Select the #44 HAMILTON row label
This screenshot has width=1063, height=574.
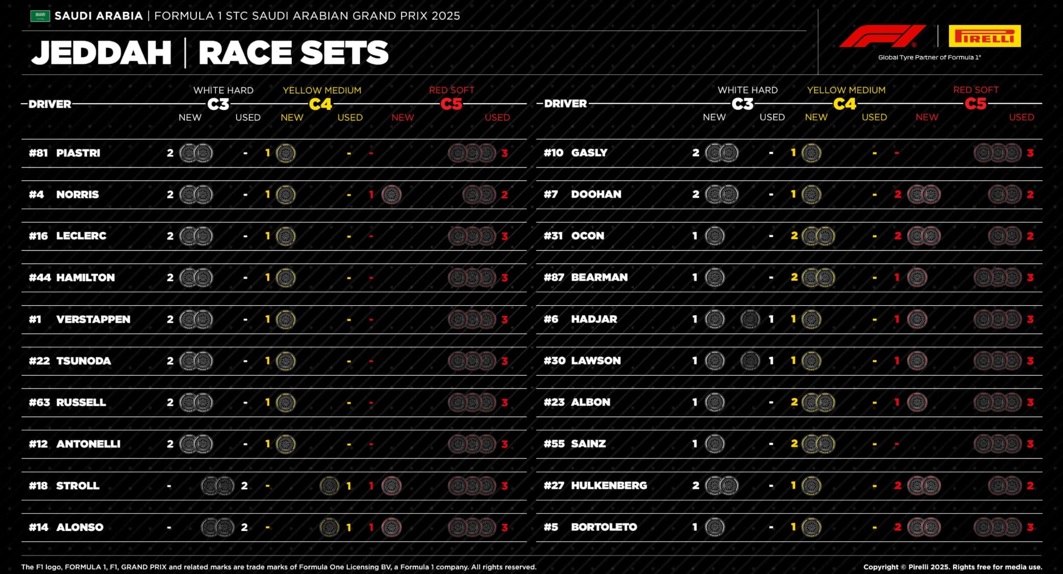point(72,278)
